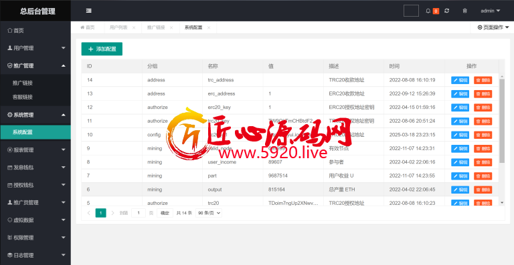
Task: Switch to the 首页 tab
Action: (88, 27)
